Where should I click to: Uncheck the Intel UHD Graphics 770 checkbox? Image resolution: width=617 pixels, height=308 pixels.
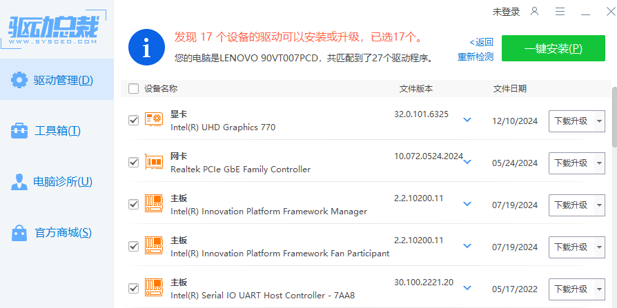[x=134, y=121]
